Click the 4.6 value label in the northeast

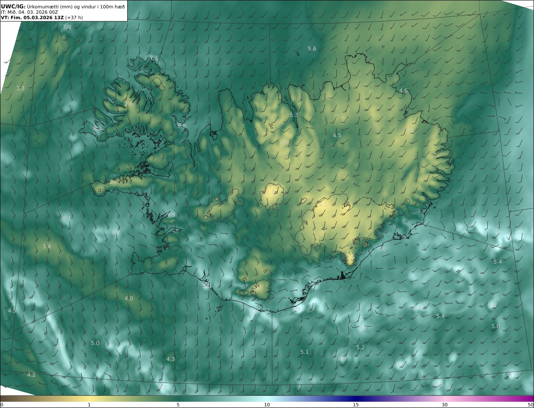pyautogui.click(x=403, y=91)
